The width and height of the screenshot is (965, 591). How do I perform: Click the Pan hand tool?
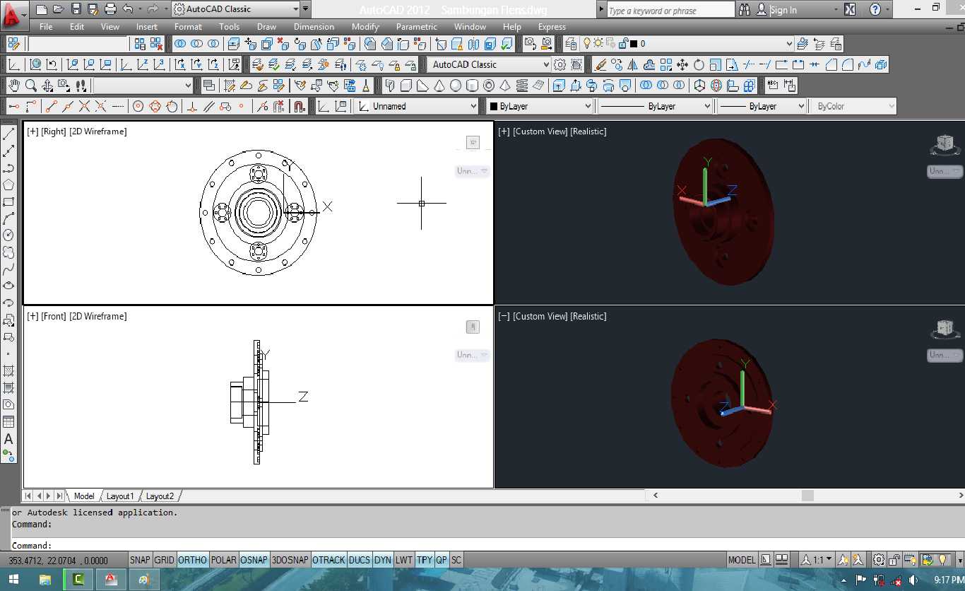tap(13, 86)
